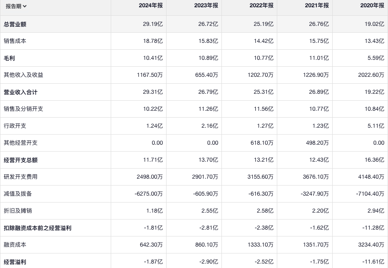
Task: Click the 毛利 row label
Action: [9, 58]
